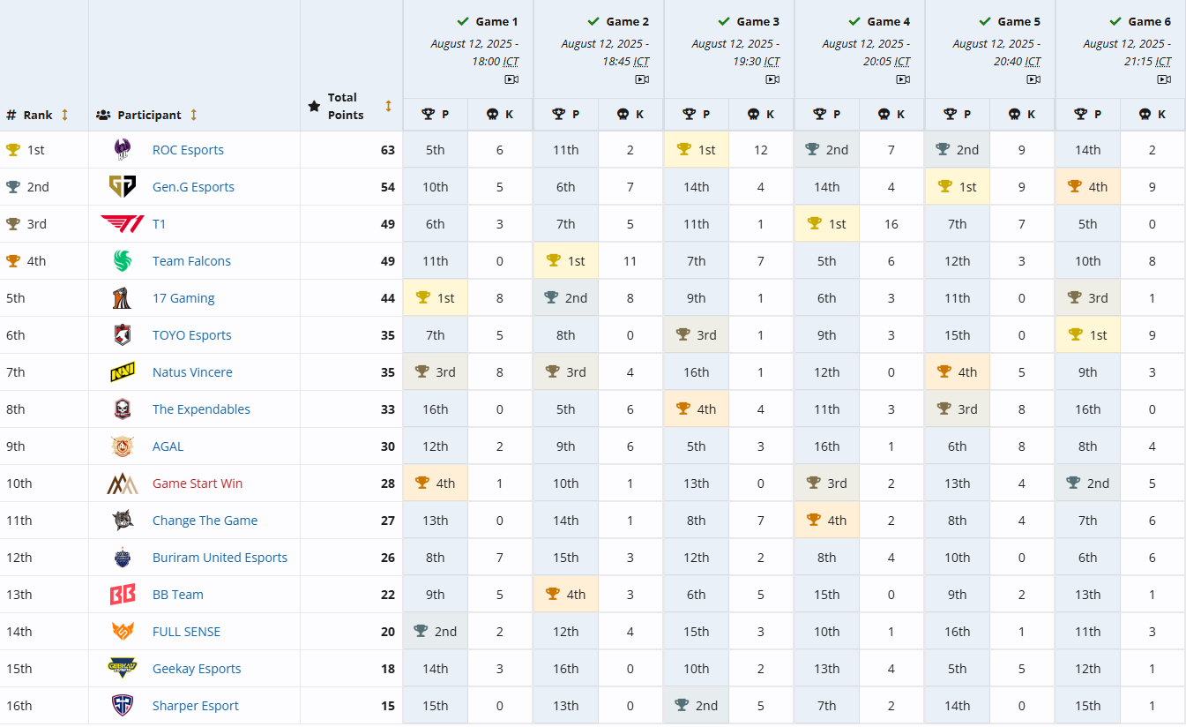Click the Change The Game logo
This screenshot has height=727, width=1186.
(122, 521)
